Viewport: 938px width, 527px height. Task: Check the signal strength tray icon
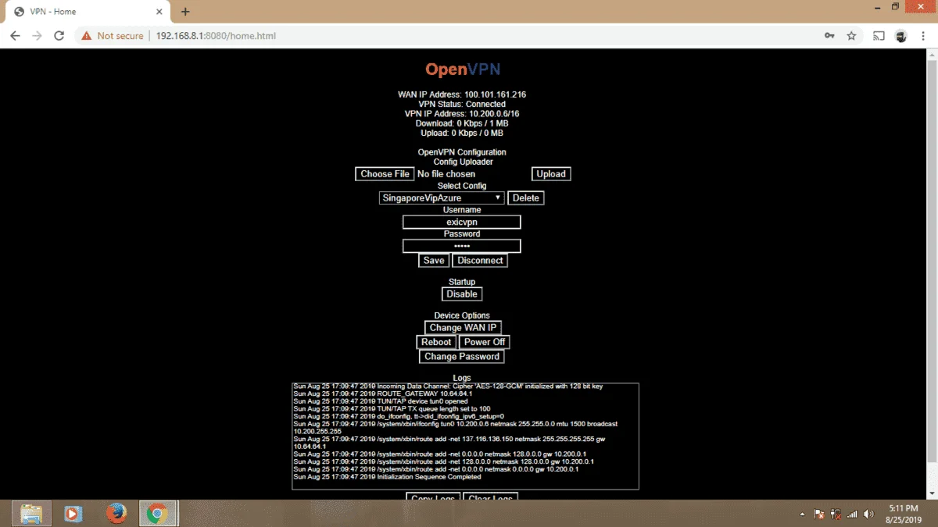click(x=852, y=515)
